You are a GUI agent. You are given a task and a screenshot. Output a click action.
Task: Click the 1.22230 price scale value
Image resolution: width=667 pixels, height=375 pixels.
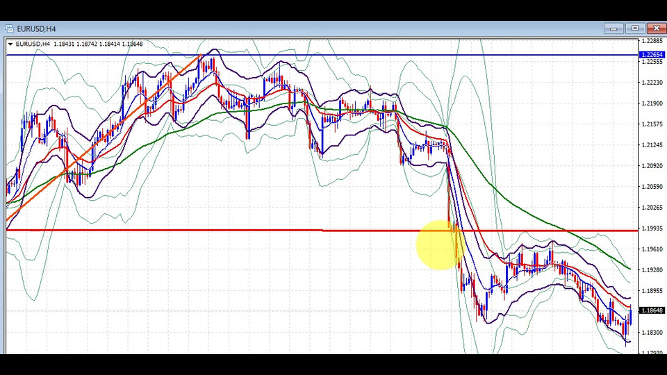click(652, 83)
